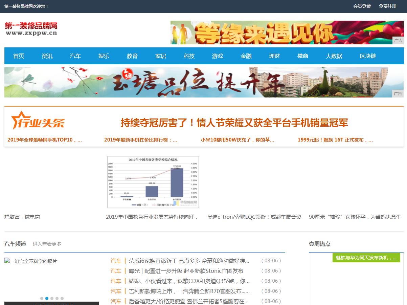Viewport: 407px width, 305px height.
Task: Open the 金融 navigation item
Action: tap(246, 56)
